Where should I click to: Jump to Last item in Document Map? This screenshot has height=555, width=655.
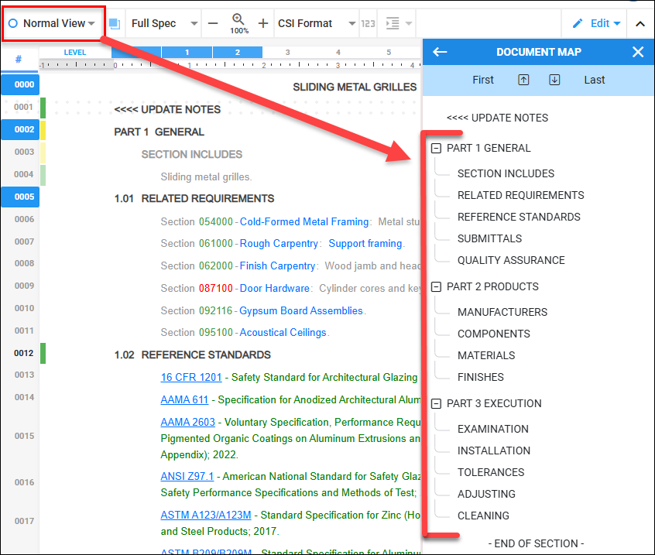[595, 80]
